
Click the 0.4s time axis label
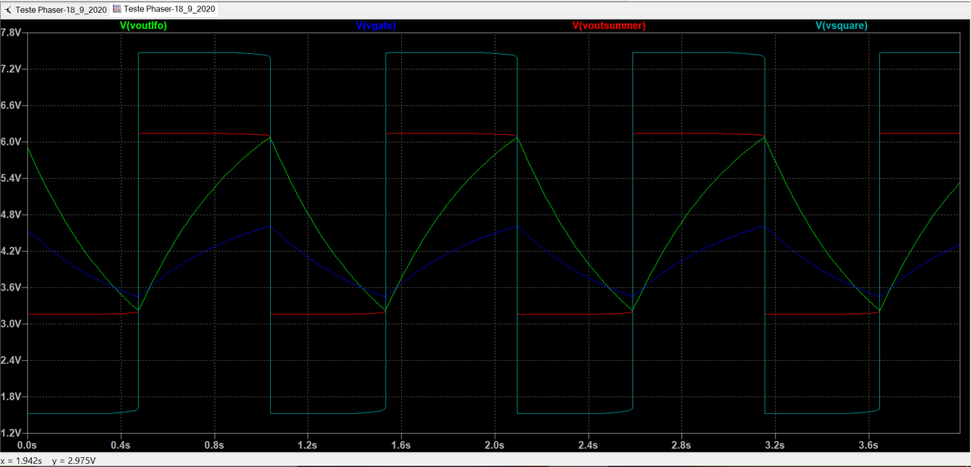[x=120, y=444]
